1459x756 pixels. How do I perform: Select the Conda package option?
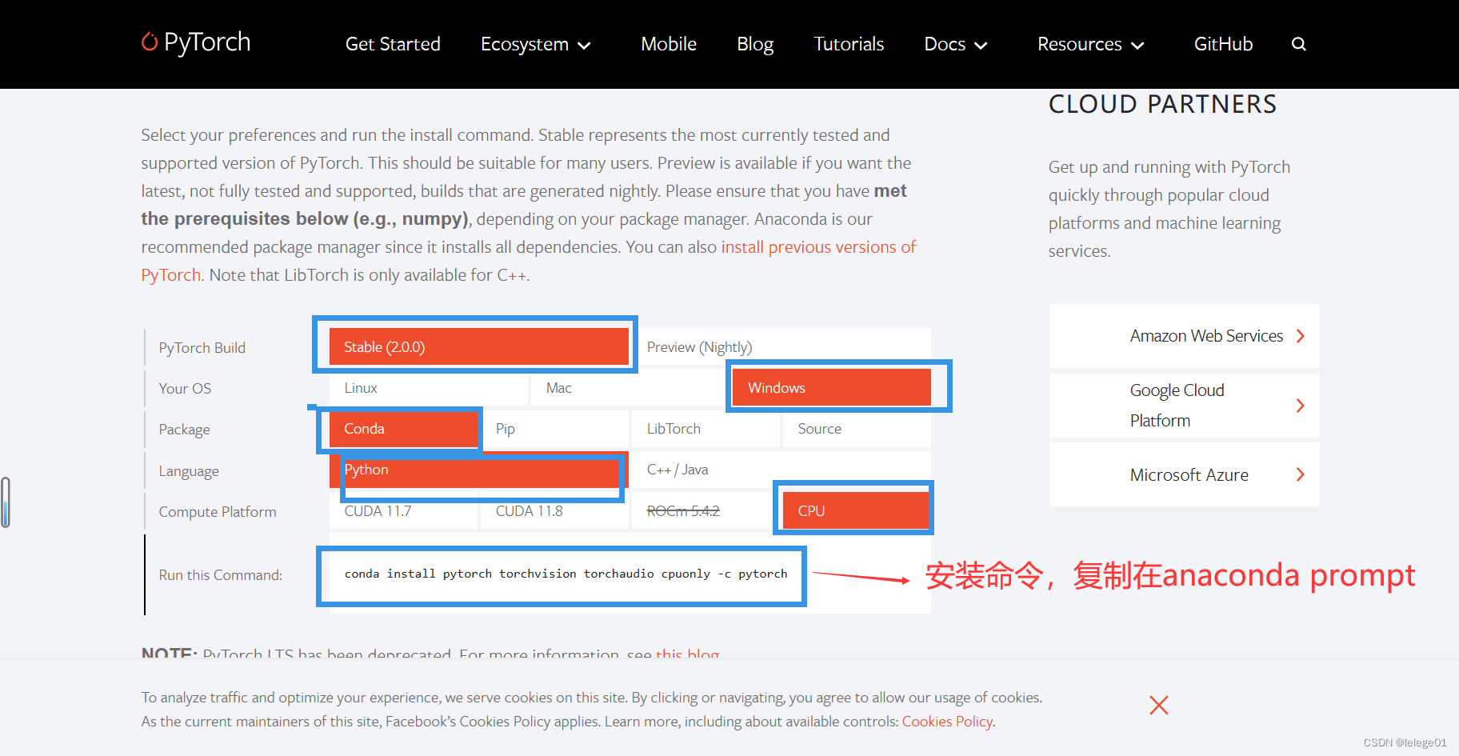point(403,429)
